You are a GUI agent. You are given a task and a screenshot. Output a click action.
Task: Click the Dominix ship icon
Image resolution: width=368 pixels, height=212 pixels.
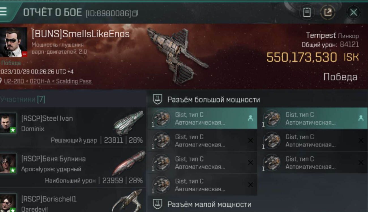(x=128, y=123)
